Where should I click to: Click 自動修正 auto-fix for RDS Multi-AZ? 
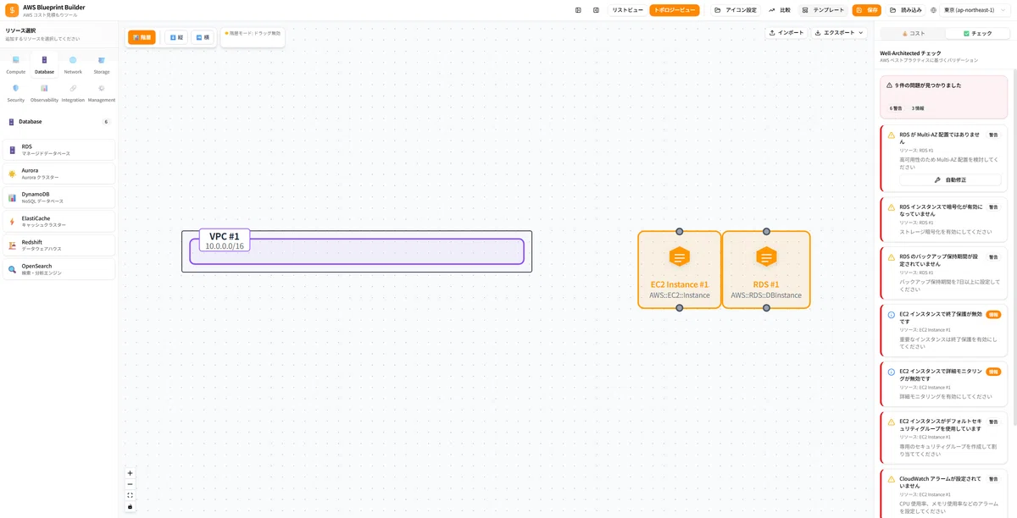pyautogui.click(x=950, y=180)
